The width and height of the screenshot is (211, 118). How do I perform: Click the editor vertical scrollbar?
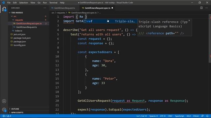(210, 39)
